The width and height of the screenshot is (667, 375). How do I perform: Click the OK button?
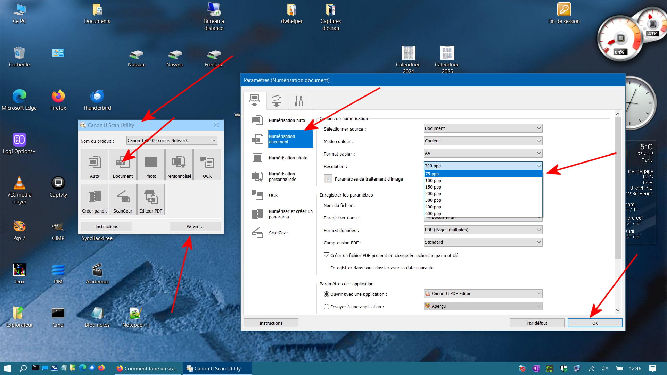click(x=594, y=323)
